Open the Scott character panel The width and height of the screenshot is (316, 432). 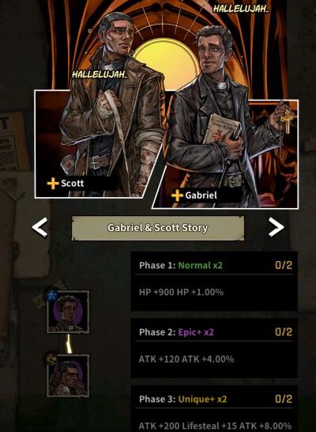click(96, 143)
